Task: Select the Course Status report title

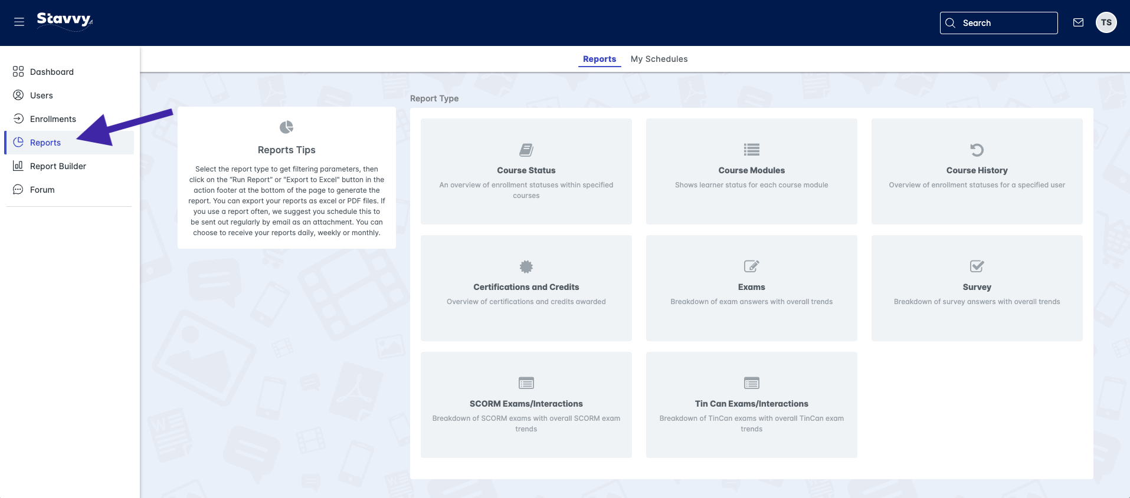Action: point(526,170)
